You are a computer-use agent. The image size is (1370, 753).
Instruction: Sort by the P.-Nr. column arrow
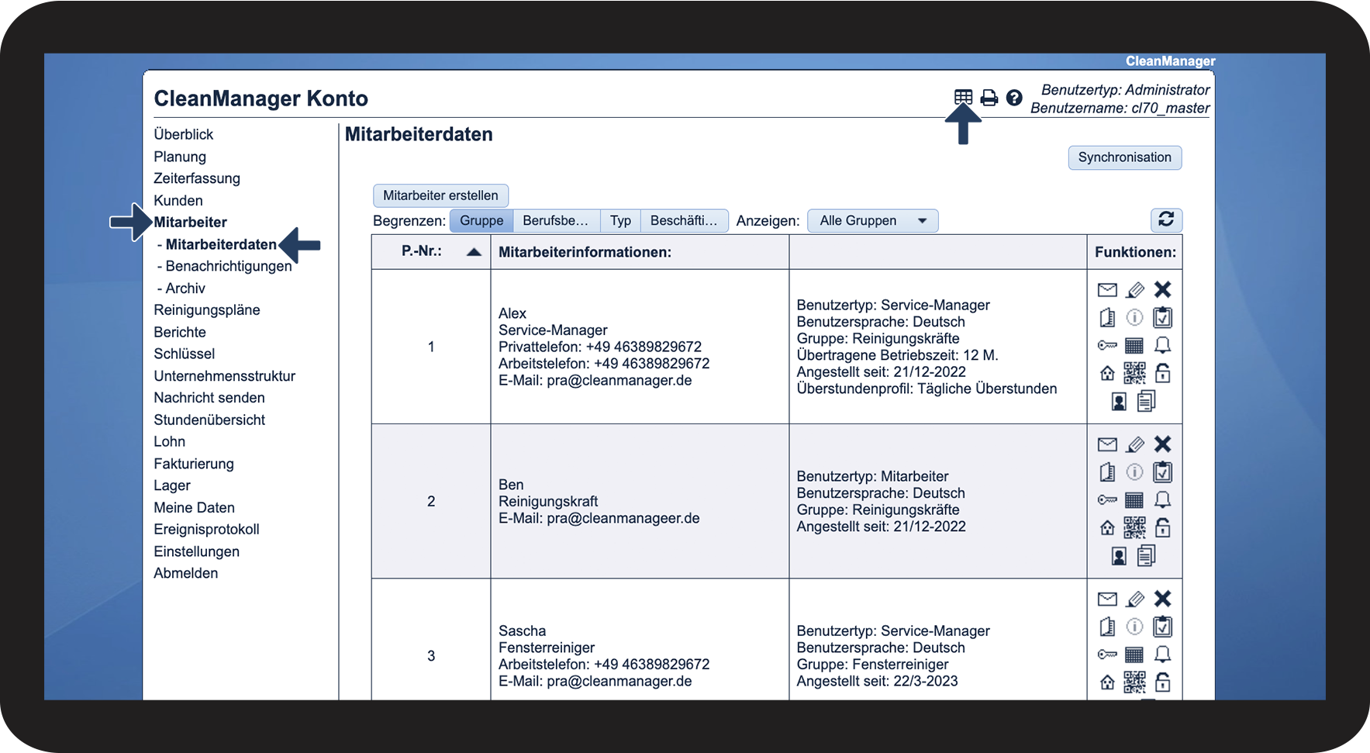[x=474, y=252]
